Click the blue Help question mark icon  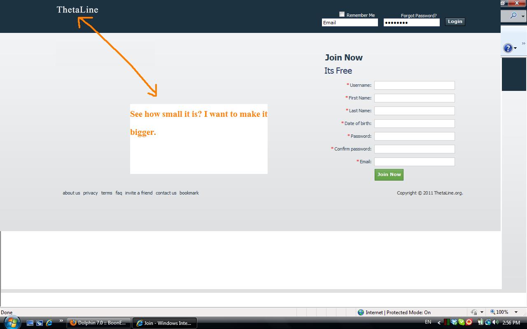pos(508,48)
